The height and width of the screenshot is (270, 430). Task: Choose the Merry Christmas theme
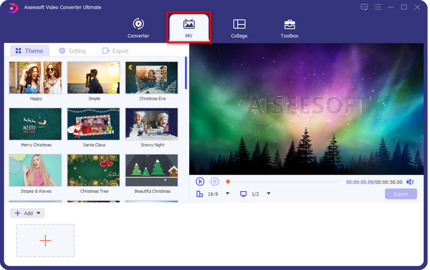click(36, 124)
